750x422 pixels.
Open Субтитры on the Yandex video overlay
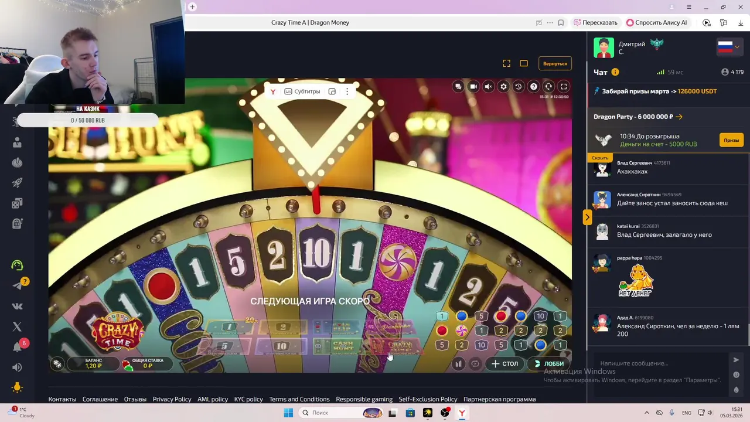[x=302, y=91]
